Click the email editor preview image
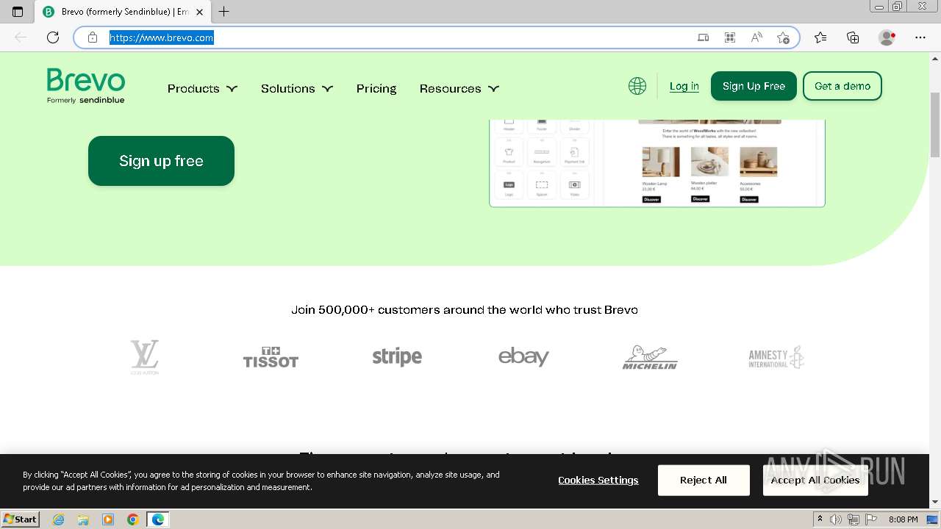This screenshot has width=941, height=529. pos(657,163)
